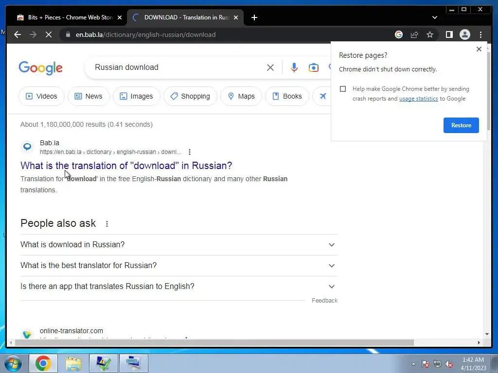Click the muted volume tray icon

coord(449,364)
